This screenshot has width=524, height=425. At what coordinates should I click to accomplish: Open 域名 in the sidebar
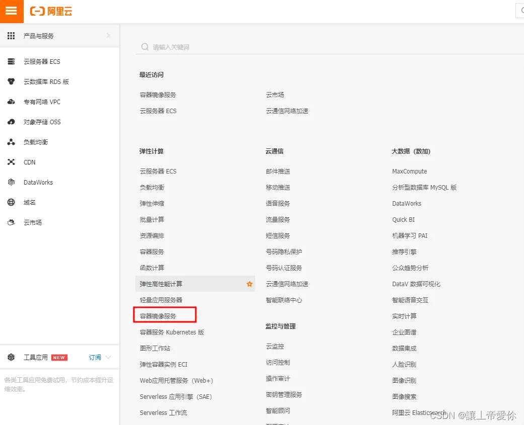point(29,202)
